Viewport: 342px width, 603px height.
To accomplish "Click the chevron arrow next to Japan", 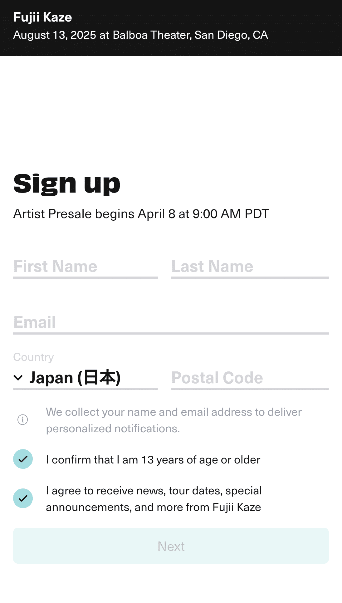I will pos(18,378).
